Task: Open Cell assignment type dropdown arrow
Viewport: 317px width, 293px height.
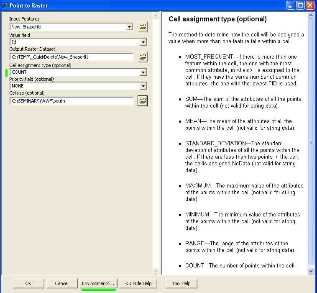Action: point(143,72)
